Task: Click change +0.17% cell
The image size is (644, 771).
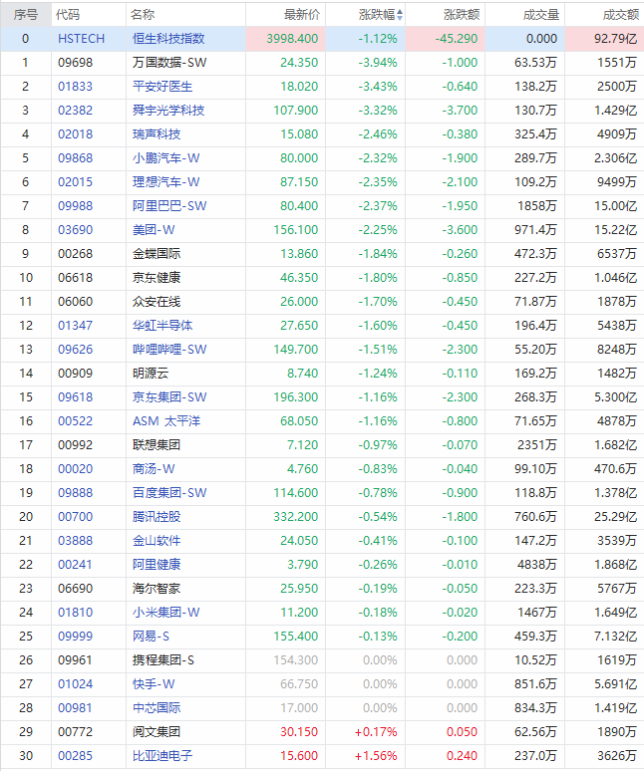Action: (x=376, y=732)
